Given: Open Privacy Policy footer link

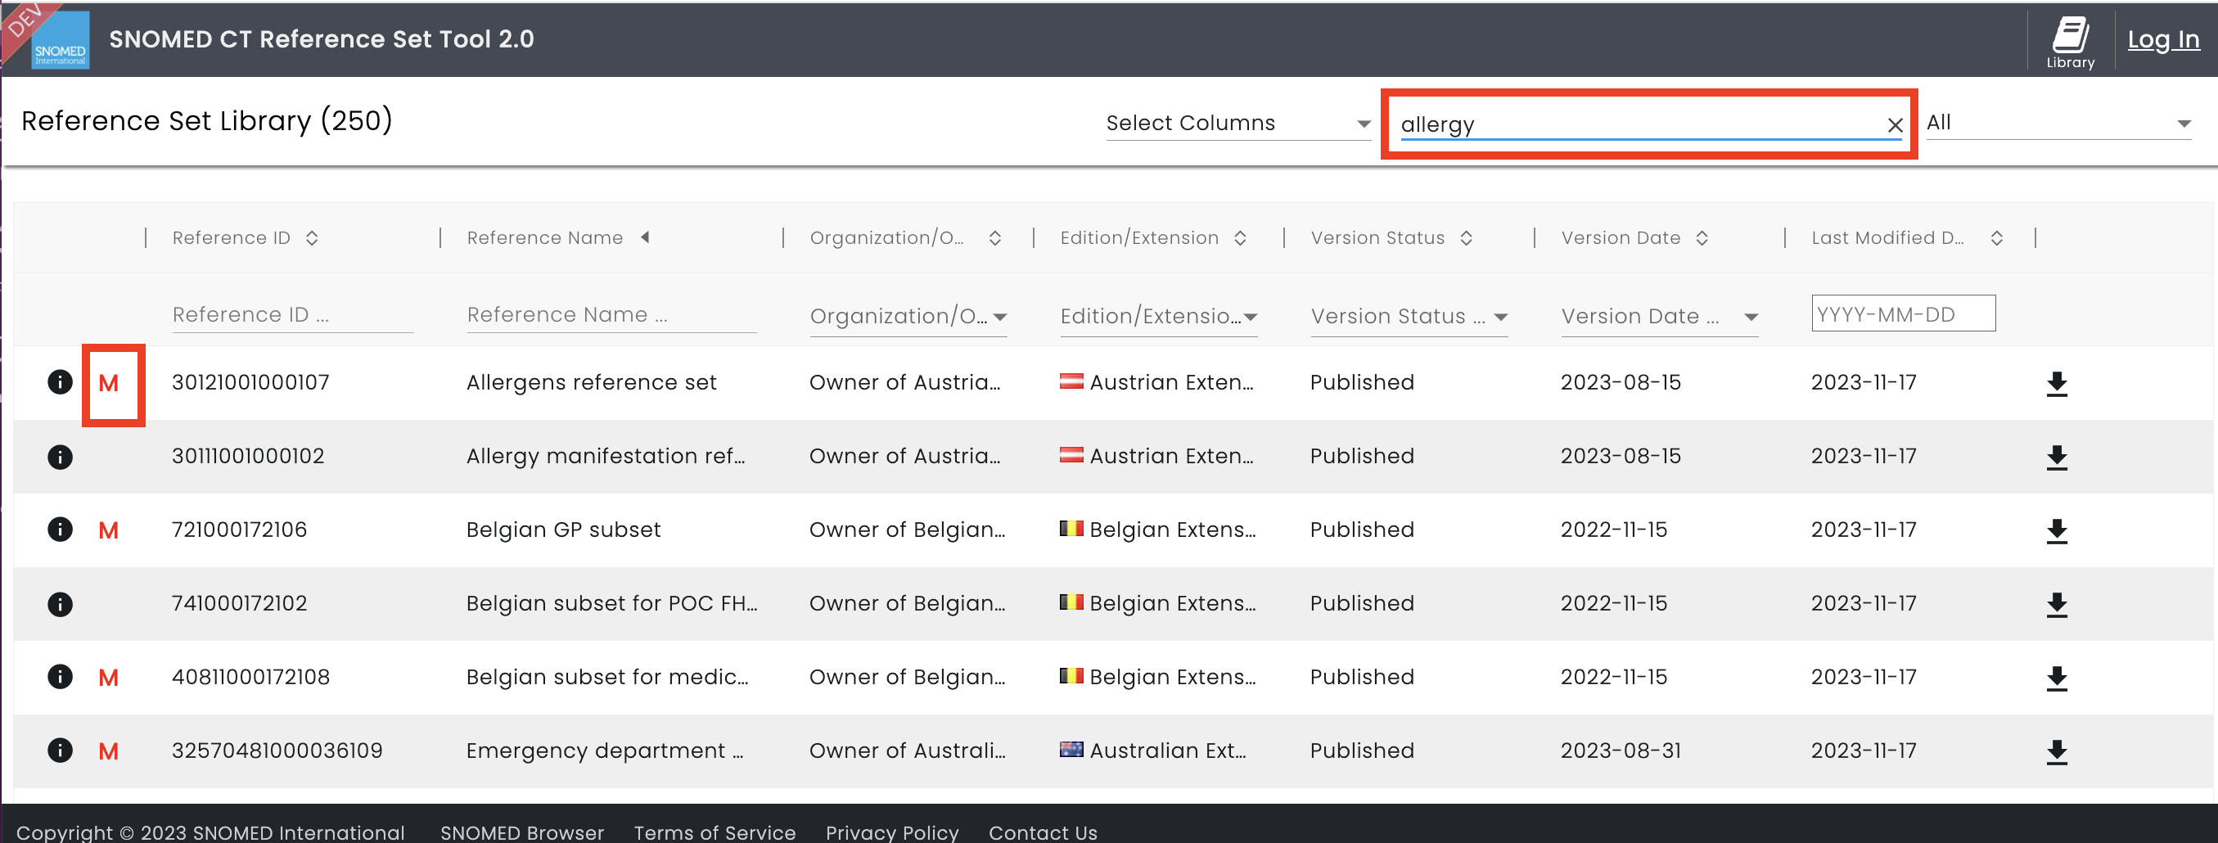Looking at the screenshot, I should tap(892, 832).
